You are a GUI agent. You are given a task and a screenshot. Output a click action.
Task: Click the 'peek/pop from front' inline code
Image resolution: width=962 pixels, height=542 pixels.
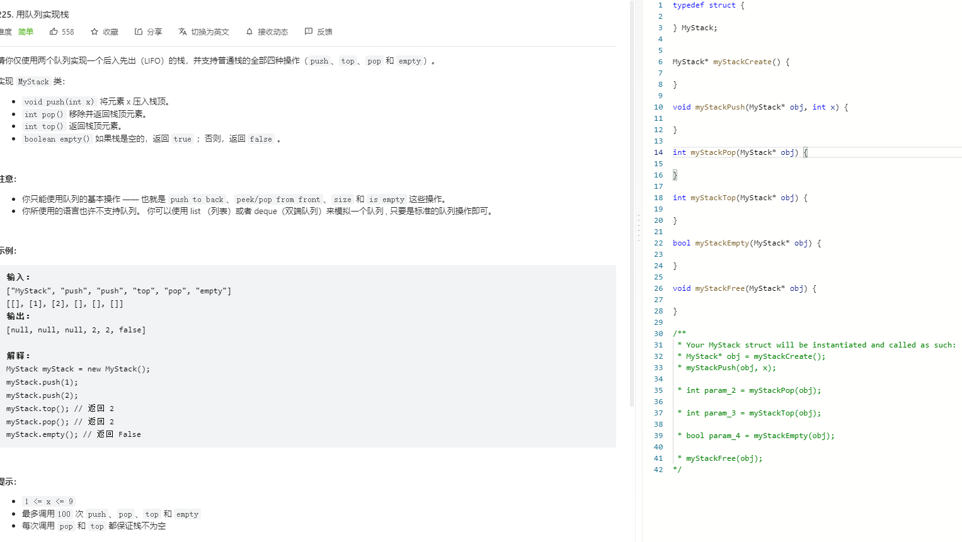(278, 199)
